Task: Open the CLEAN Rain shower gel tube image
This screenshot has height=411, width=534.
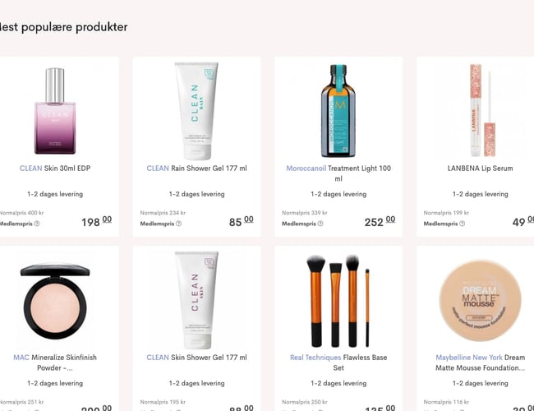Action: point(196,111)
